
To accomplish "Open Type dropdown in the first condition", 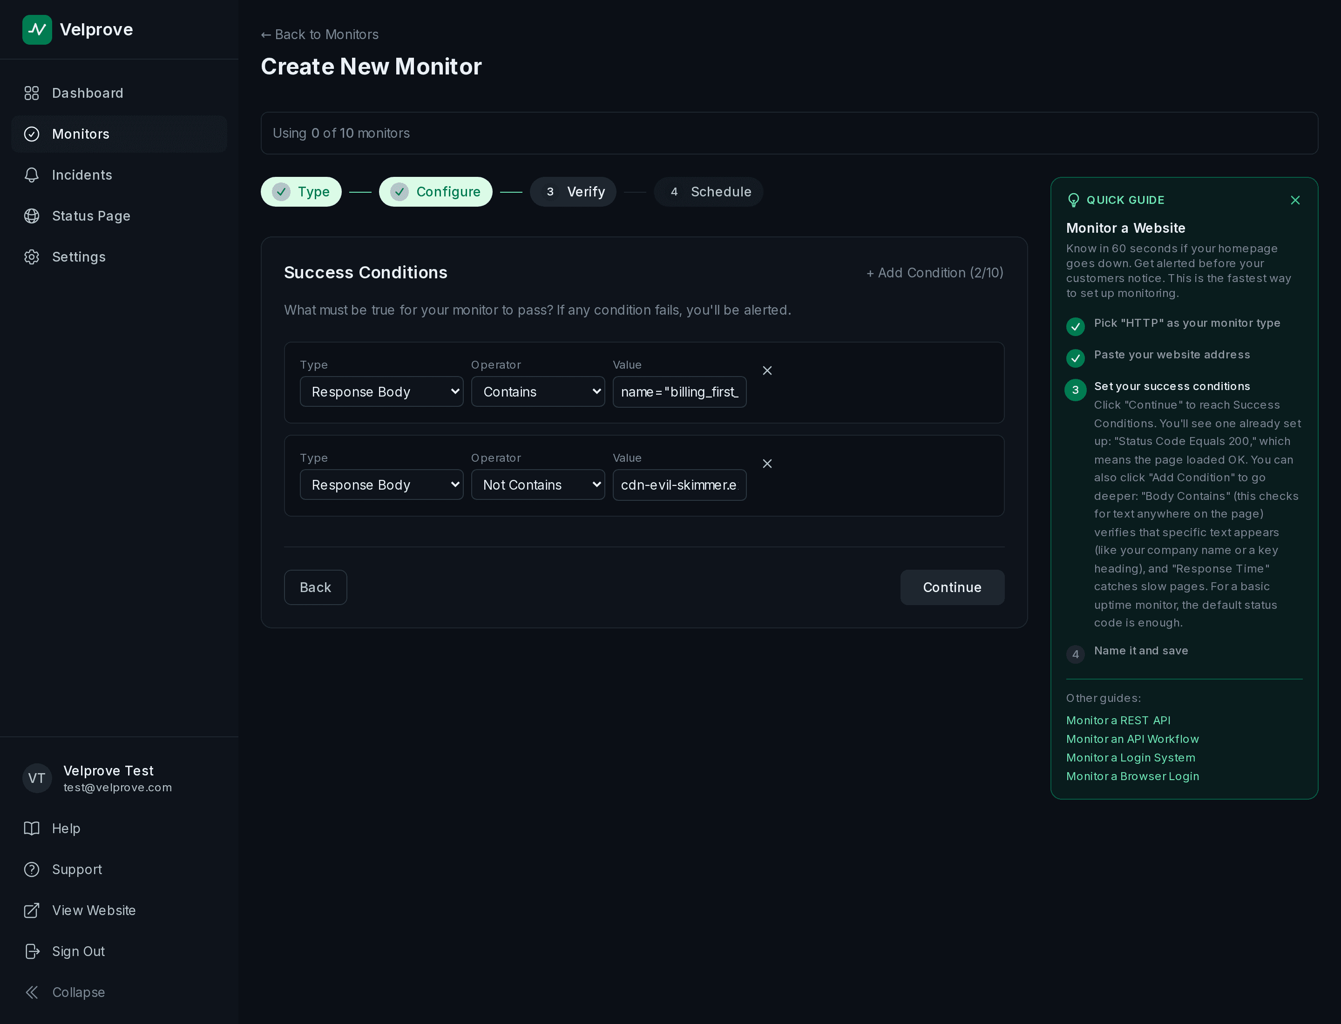I will [382, 391].
